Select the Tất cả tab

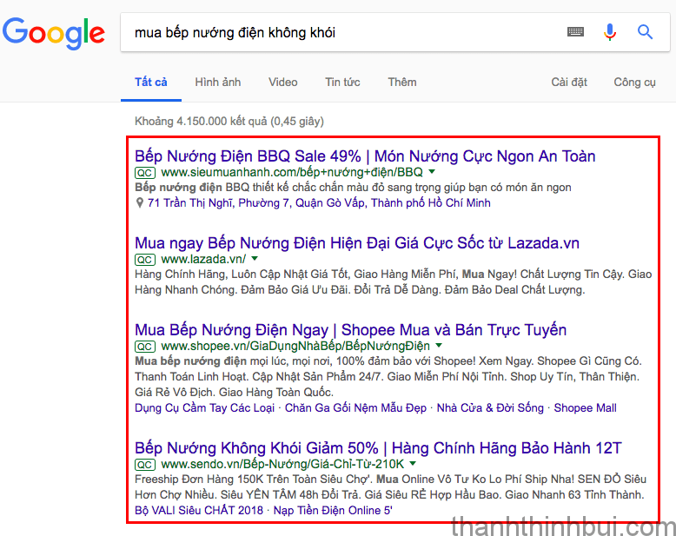[151, 83]
